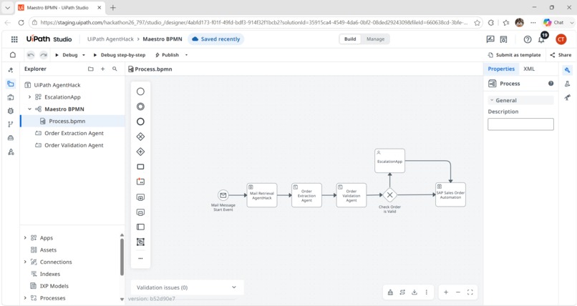
Task: Click the Publish button
Action: [167, 55]
